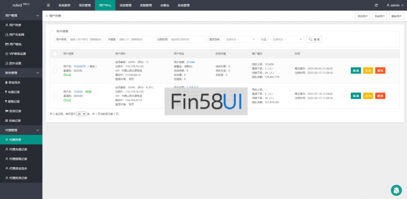Click the refresh icon in top bar

pyautogui.click(x=376, y=5)
